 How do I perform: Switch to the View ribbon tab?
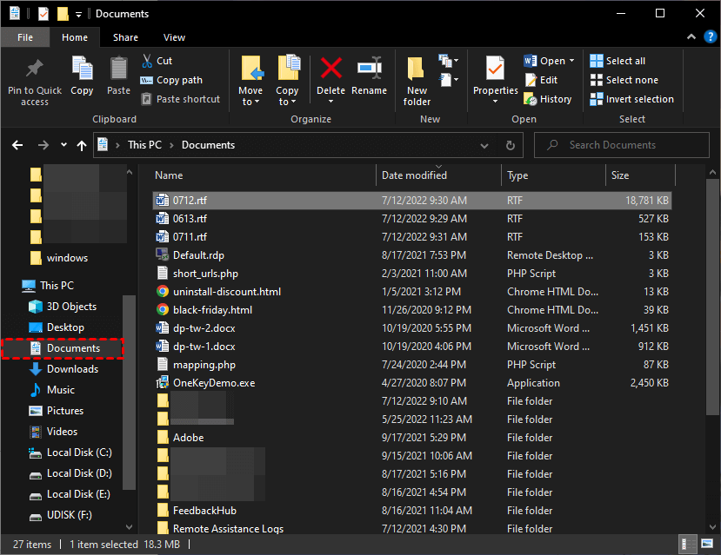point(174,37)
